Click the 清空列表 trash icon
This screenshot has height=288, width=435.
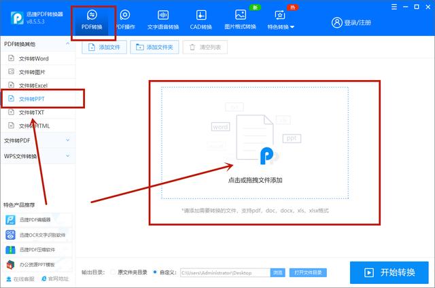(192, 47)
